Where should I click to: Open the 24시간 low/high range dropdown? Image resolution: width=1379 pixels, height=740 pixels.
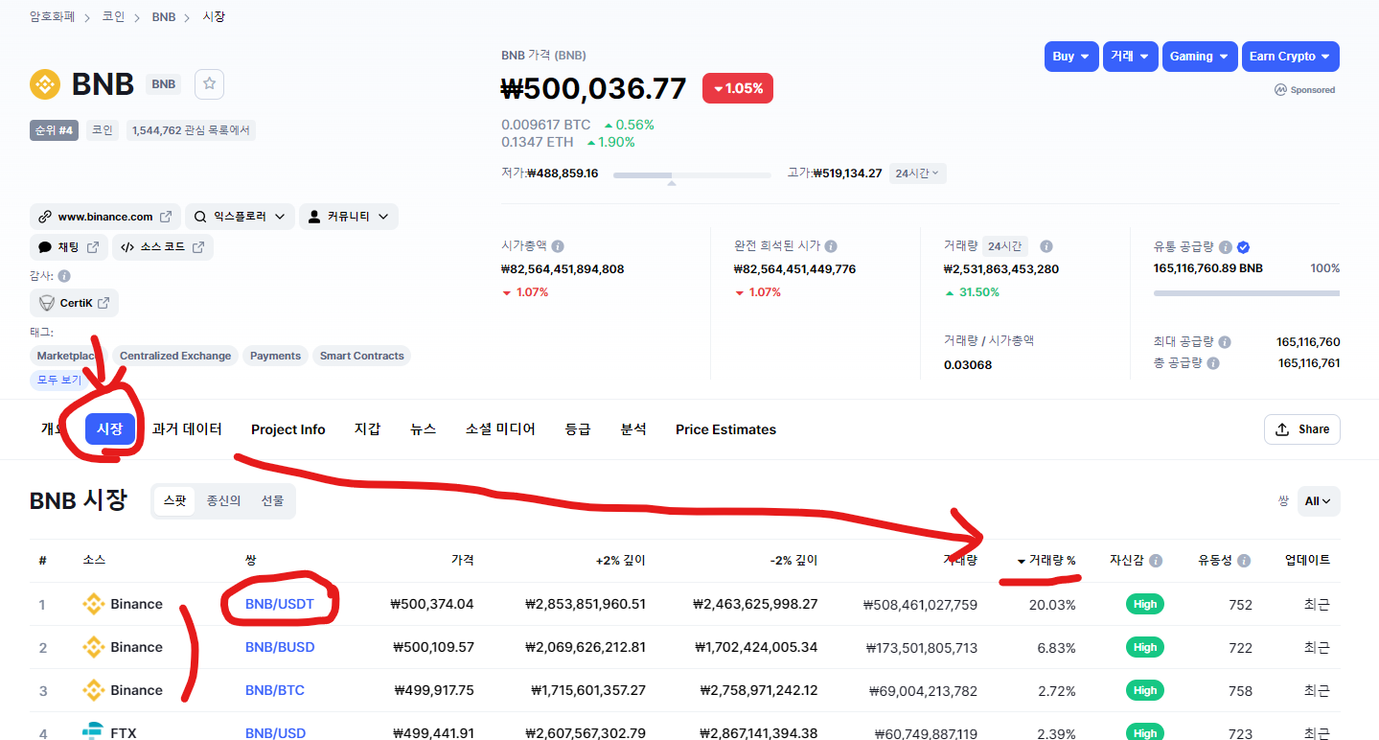point(918,173)
